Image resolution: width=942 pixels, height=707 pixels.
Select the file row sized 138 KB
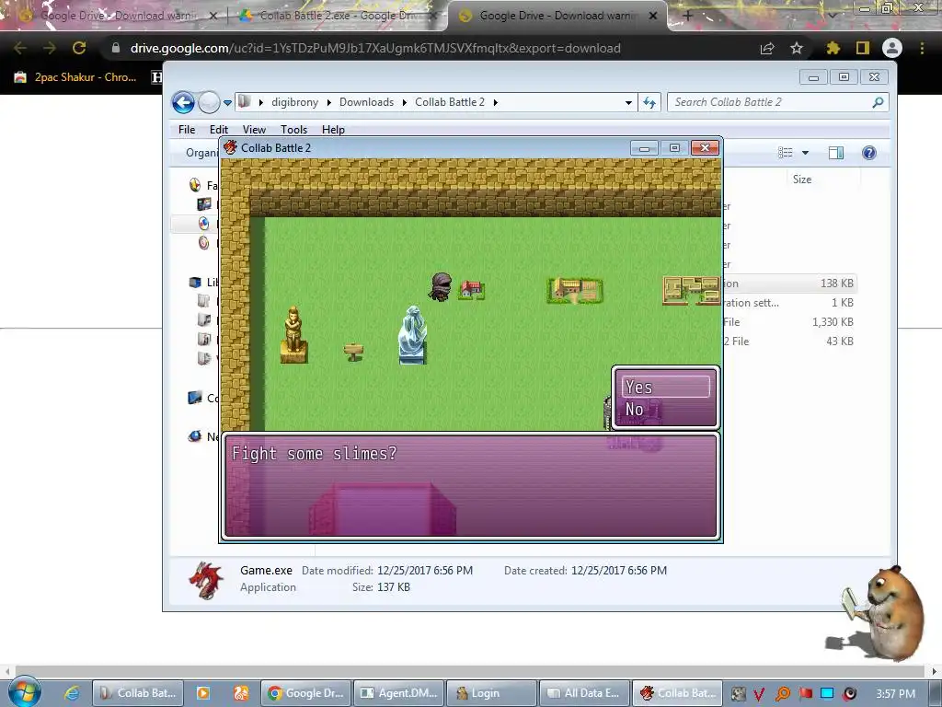[788, 284]
